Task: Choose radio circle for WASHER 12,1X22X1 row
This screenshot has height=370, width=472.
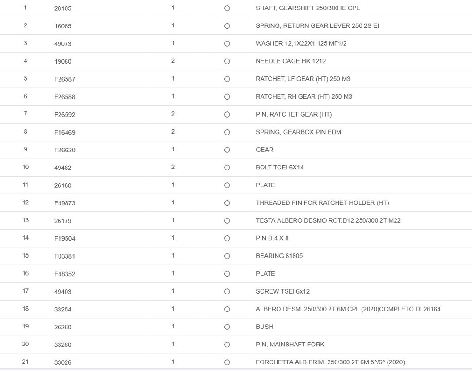Action: click(227, 44)
